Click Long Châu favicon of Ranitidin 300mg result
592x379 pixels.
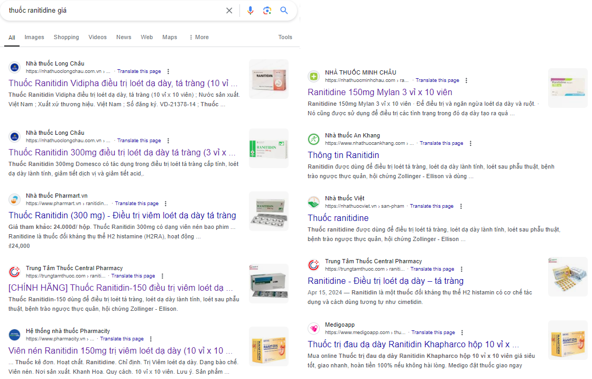[14, 137]
